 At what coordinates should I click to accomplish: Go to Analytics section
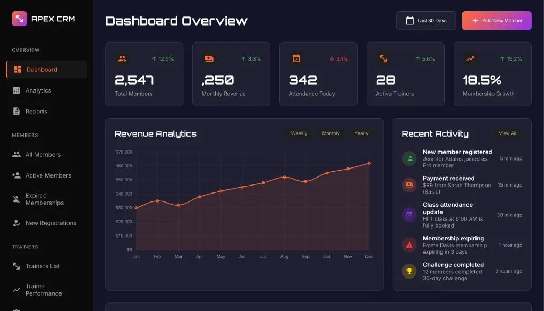tap(47, 90)
